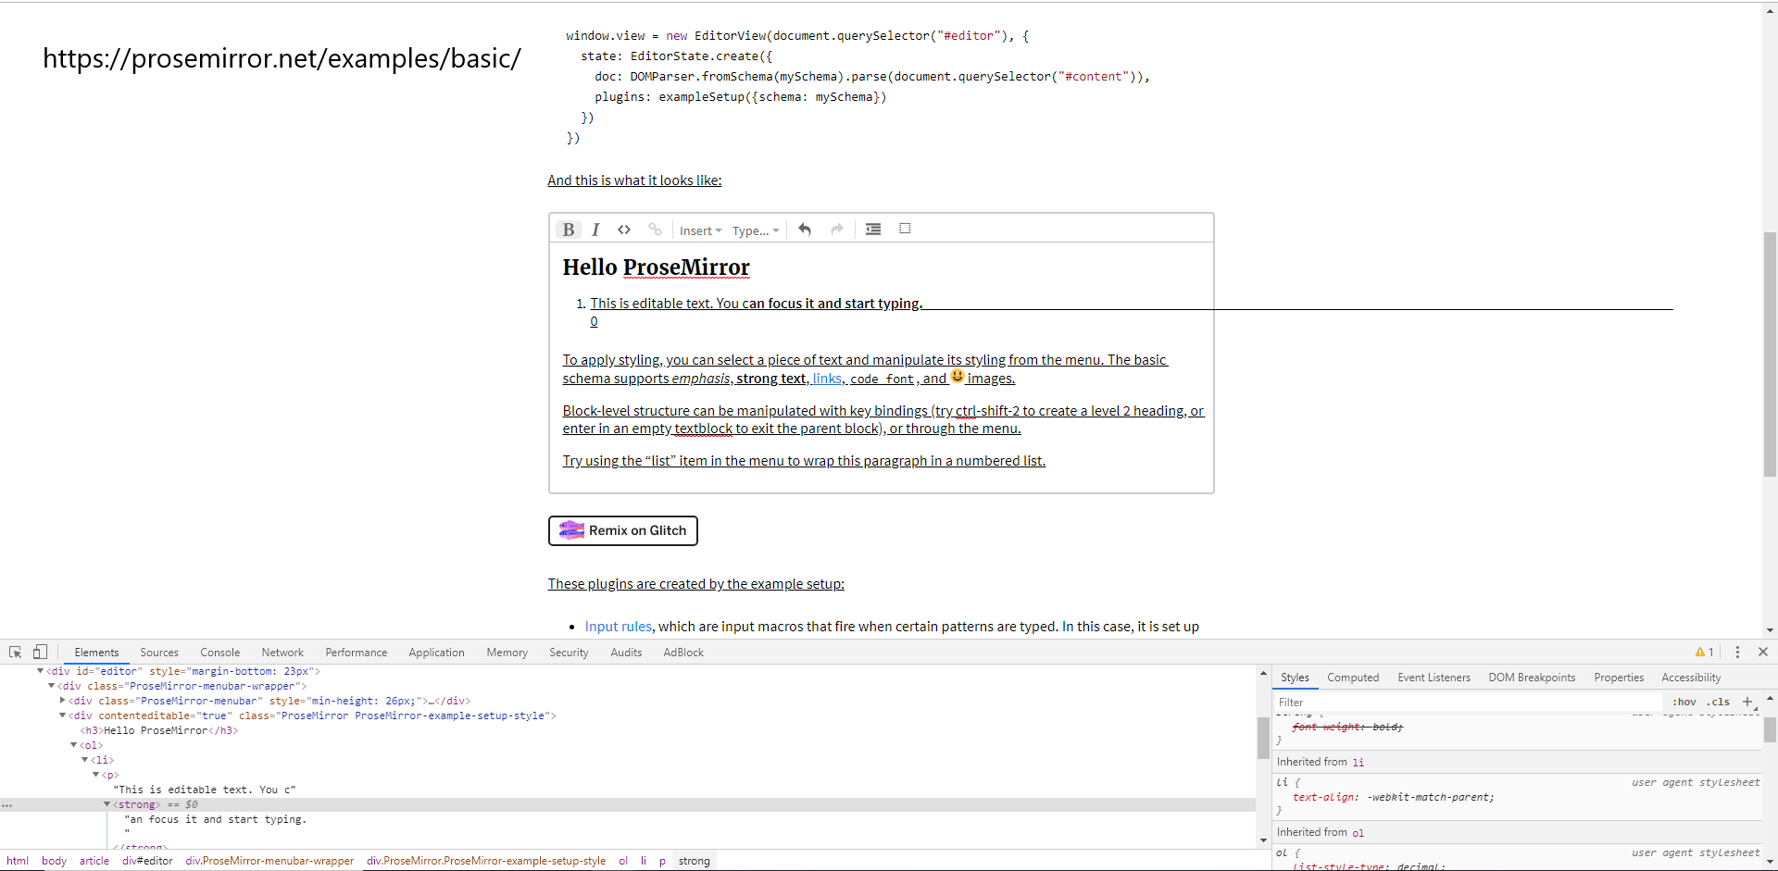Switch to the Elements tab
This screenshot has height=871, width=1778.
[96, 653]
